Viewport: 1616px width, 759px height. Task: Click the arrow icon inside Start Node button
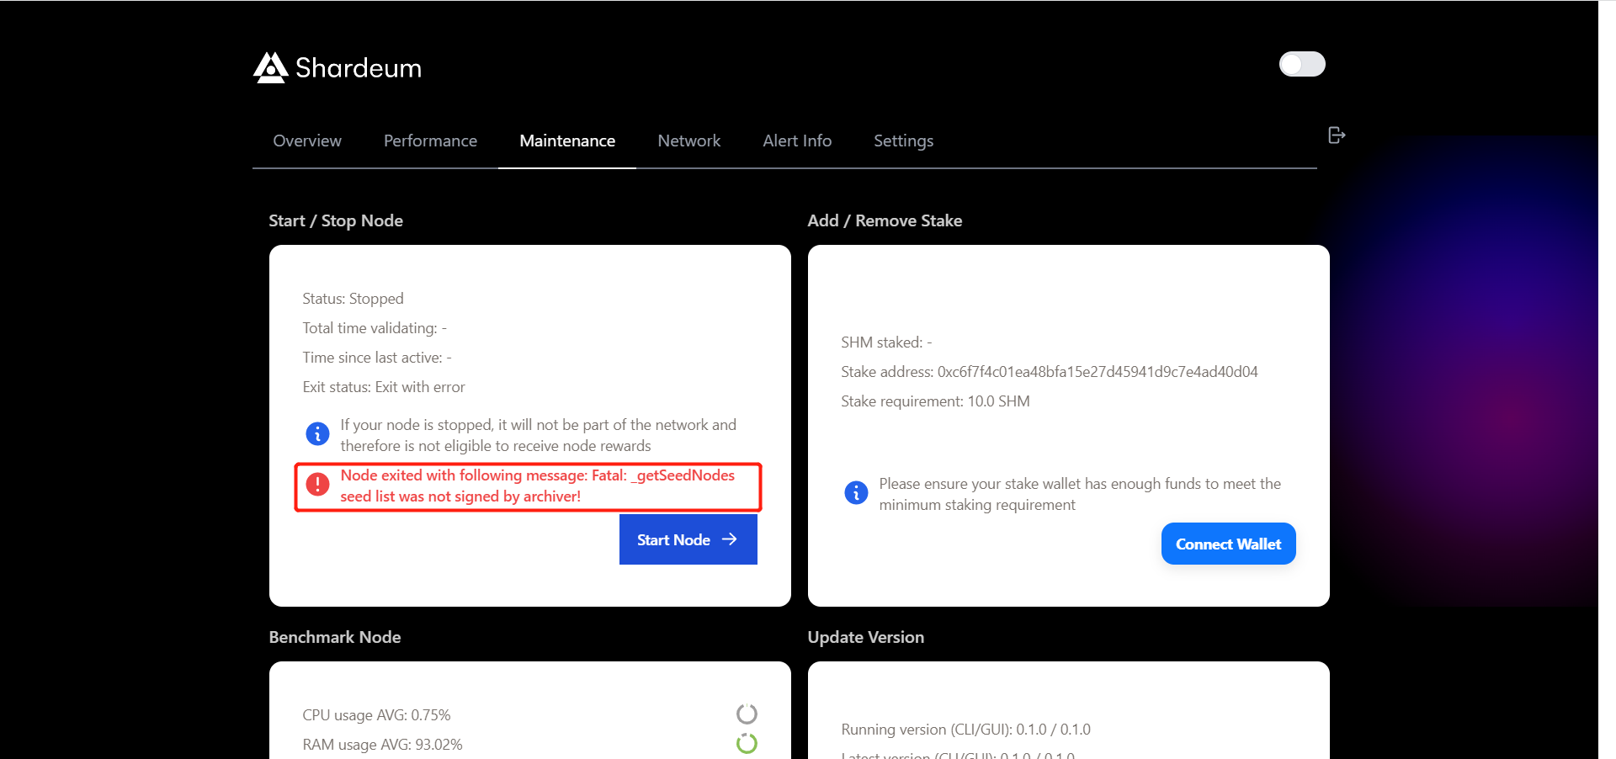(x=730, y=539)
